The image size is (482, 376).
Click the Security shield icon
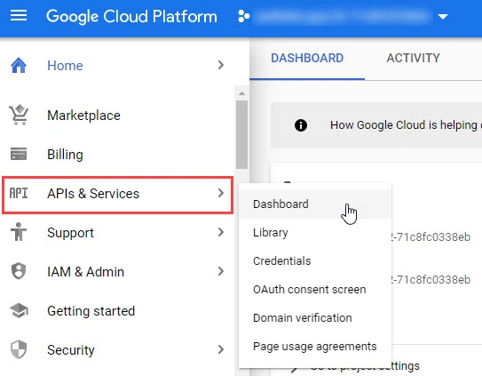[19, 349]
